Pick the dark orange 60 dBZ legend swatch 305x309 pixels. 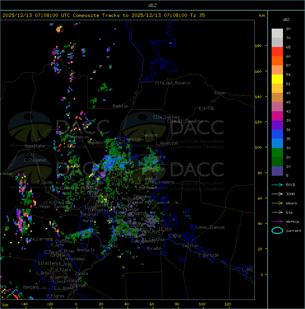coord(277,61)
